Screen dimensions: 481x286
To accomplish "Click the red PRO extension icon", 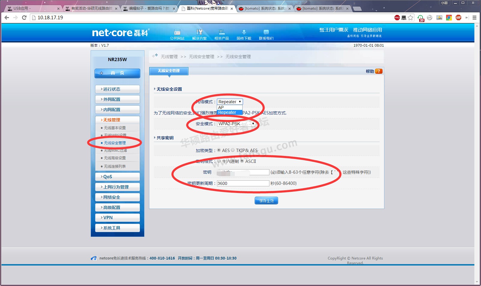I will coord(397,18).
